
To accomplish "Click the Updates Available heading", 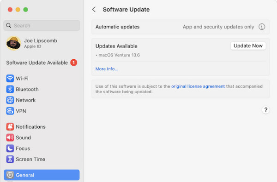I will coord(116,46).
